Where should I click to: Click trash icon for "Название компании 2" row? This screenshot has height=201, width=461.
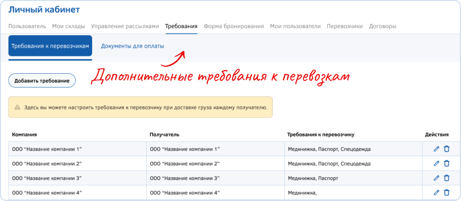446,163
